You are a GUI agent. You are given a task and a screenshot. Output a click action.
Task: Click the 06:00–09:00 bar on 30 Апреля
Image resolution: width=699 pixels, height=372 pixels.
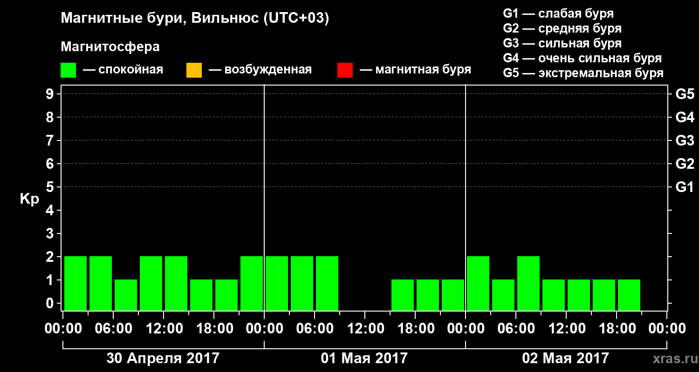click(126, 295)
